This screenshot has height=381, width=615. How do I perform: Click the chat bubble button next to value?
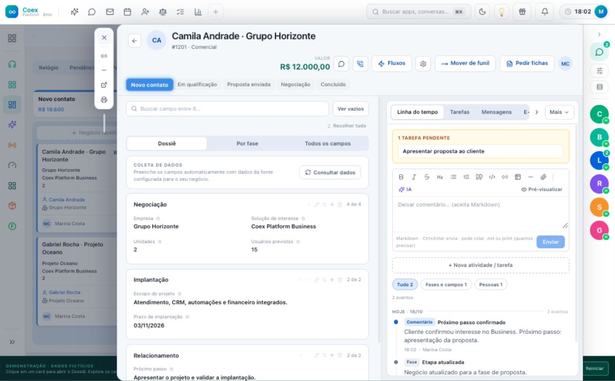tap(341, 64)
